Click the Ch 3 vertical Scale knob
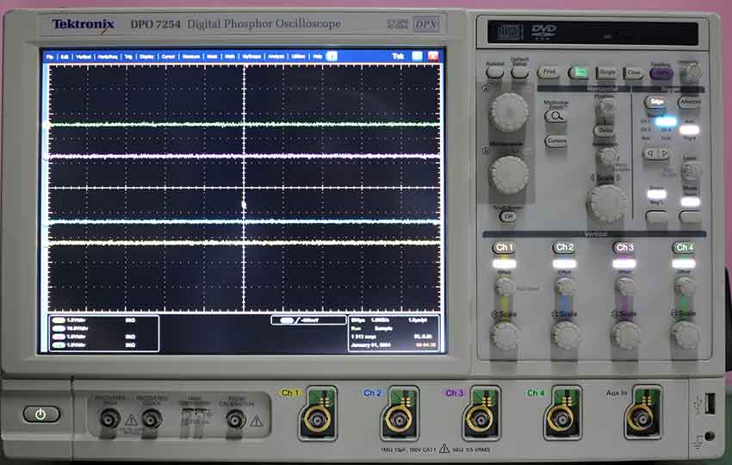The width and height of the screenshot is (732, 465). click(x=626, y=335)
